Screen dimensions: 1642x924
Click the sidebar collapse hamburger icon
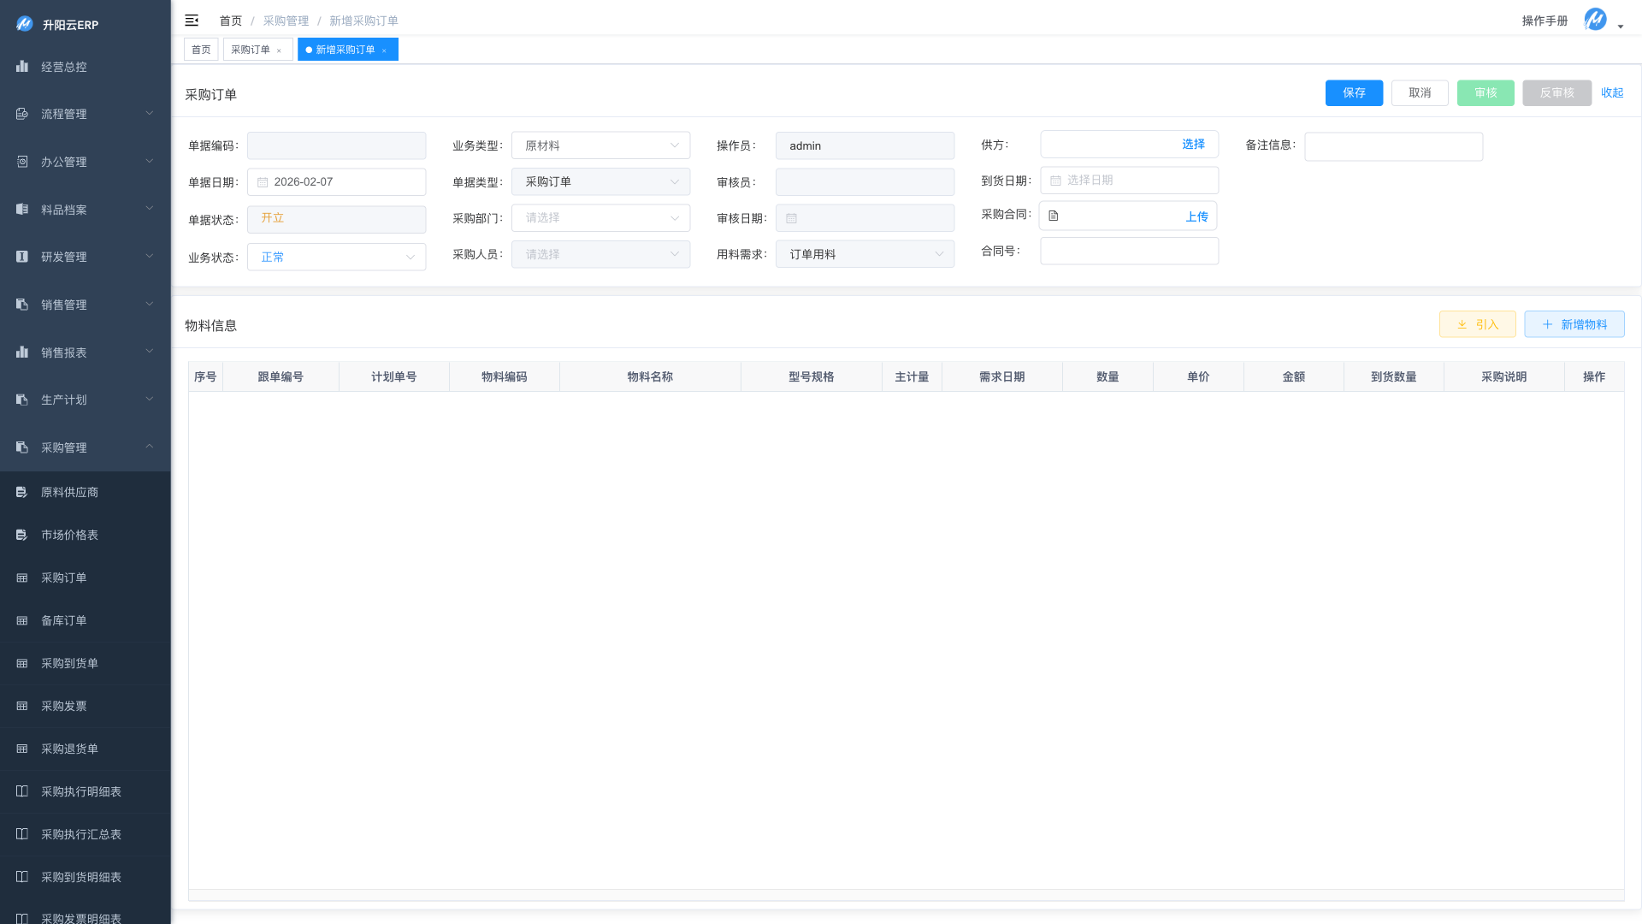(x=192, y=21)
